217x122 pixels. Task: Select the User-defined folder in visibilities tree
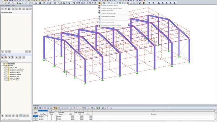pyautogui.click(x=11, y=64)
